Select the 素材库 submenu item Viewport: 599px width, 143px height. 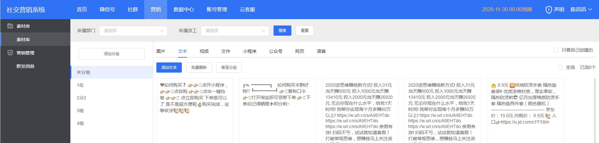click(35, 39)
